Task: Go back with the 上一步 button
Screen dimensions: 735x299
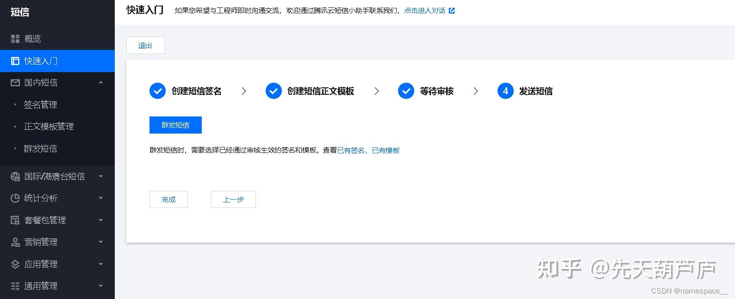Action: tap(233, 200)
